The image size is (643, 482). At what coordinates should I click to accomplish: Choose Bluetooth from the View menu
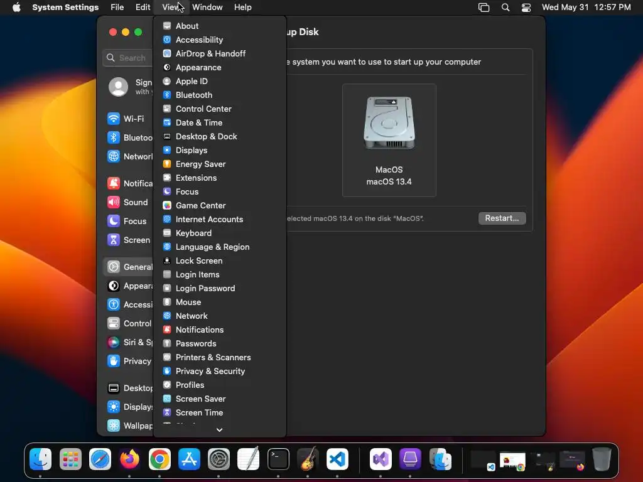coord(219,95)
